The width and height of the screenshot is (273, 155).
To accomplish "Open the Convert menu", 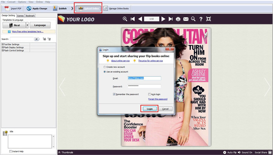I will tap(11, 2).
